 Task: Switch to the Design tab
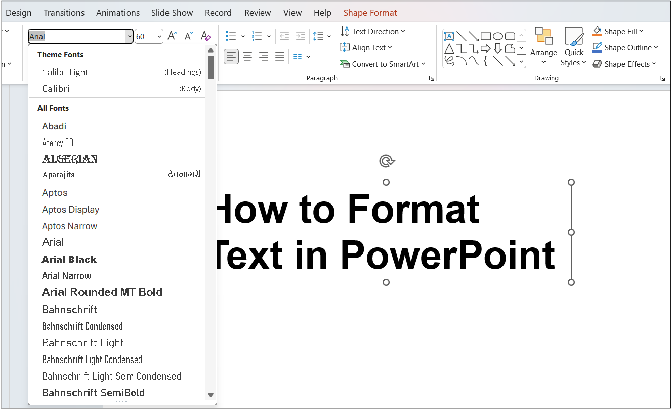click(18, 13)
